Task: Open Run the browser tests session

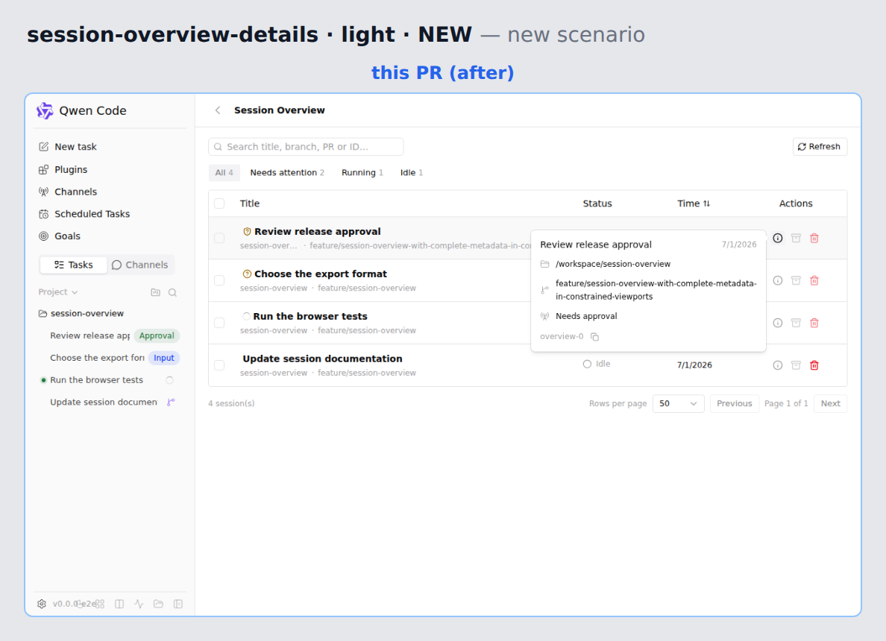Action: [x=310, y=316]
